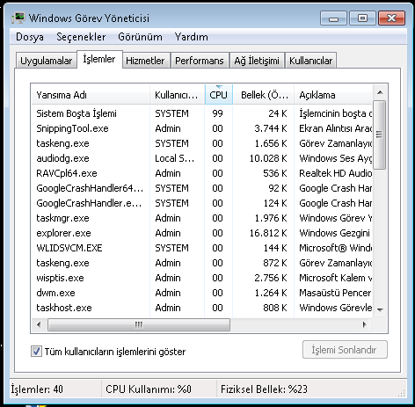Select the GoogleCrashHandler64 process row
This screenshot has height=407, width=415.
(x=201, y=188)
